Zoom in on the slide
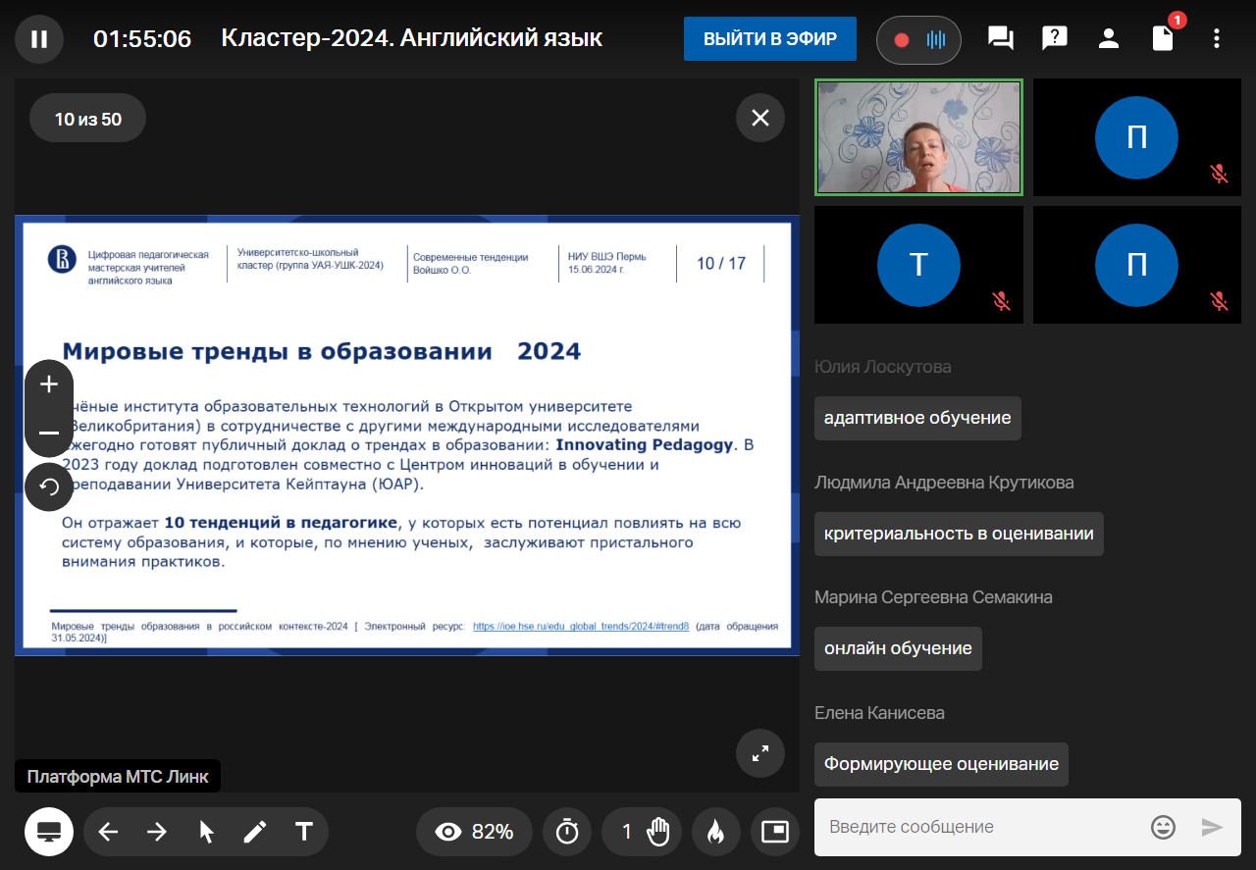The image size is (1256, 870). 49,384
